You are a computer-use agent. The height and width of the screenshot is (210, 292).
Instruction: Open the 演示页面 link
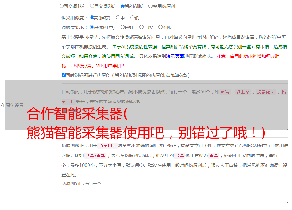tap(175, 56)
